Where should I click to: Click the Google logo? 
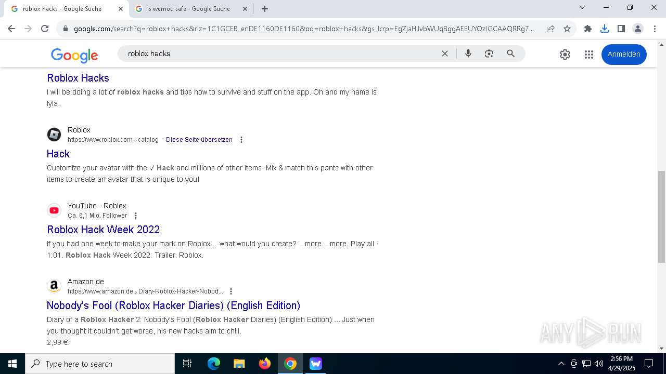(74, 55)
